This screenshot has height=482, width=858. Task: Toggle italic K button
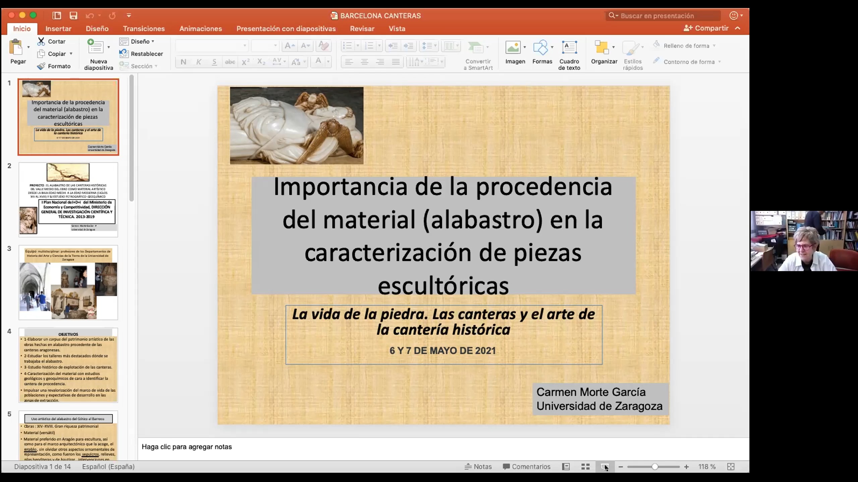coord(199,62)
